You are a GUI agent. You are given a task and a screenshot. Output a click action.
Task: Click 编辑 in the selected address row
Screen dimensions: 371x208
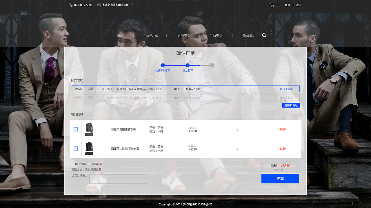pyautogui.click(x=291, y=89)
